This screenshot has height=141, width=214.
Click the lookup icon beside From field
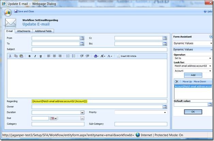[x=82, y=38]
